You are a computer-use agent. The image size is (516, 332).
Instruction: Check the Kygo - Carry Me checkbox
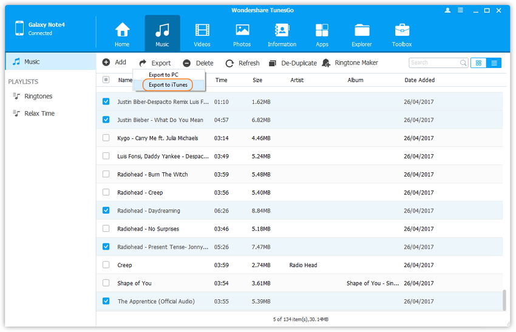(x=106, y=138)
